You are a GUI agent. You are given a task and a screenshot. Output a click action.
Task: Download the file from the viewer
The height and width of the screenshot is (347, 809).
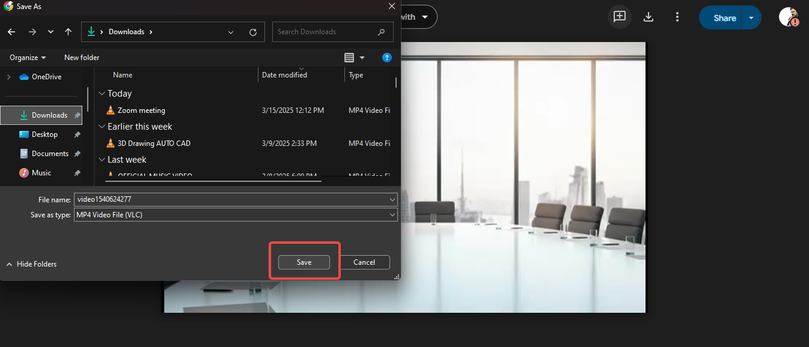649,17
